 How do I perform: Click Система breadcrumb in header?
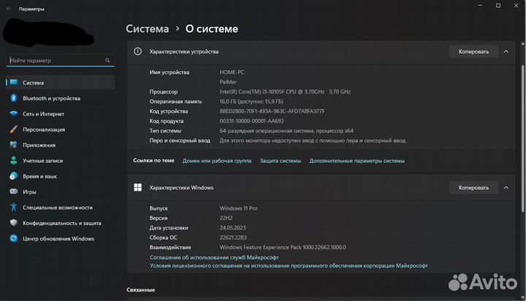click(x=148, y=29)
